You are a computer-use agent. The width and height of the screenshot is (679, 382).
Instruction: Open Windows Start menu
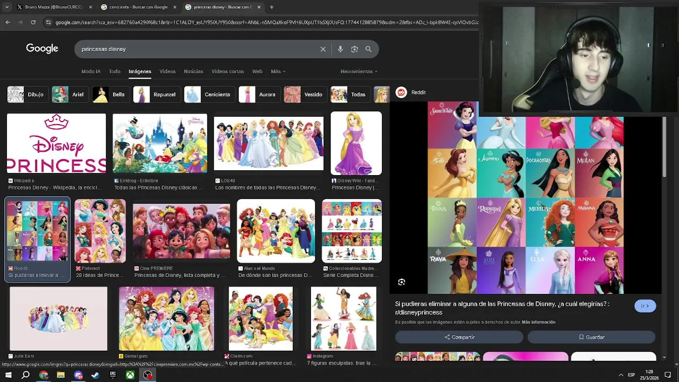coord(8,375)
